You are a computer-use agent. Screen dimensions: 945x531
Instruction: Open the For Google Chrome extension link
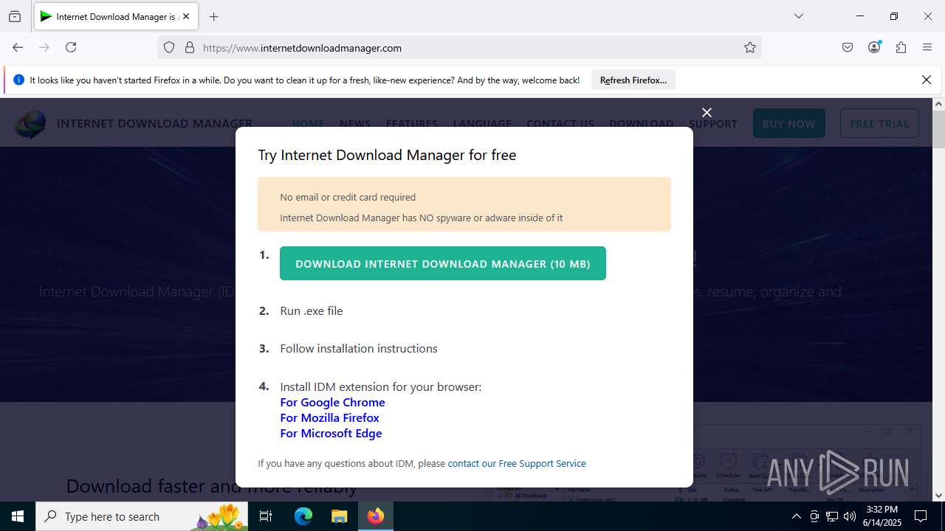pos(332,402)
